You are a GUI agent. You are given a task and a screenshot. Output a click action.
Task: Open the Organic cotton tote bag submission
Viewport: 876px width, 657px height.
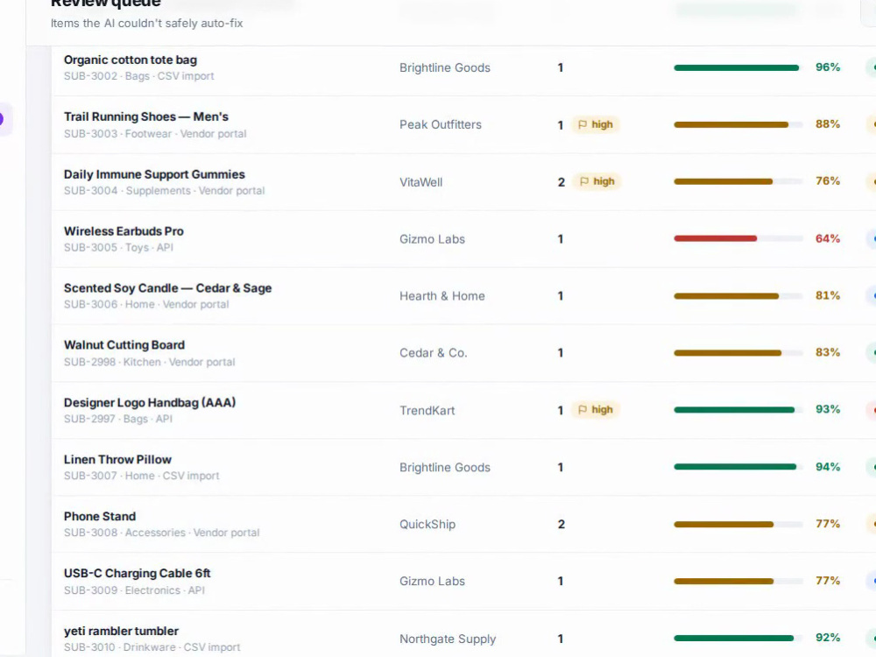(x=131, y=60)
